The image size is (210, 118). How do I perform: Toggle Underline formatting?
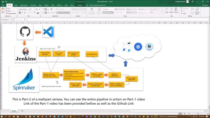pos(25,13)
